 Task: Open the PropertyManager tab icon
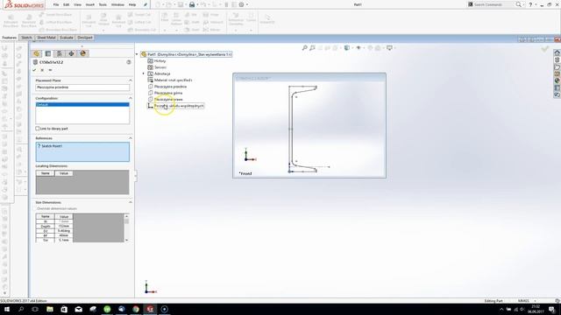[x=48, y=53]
